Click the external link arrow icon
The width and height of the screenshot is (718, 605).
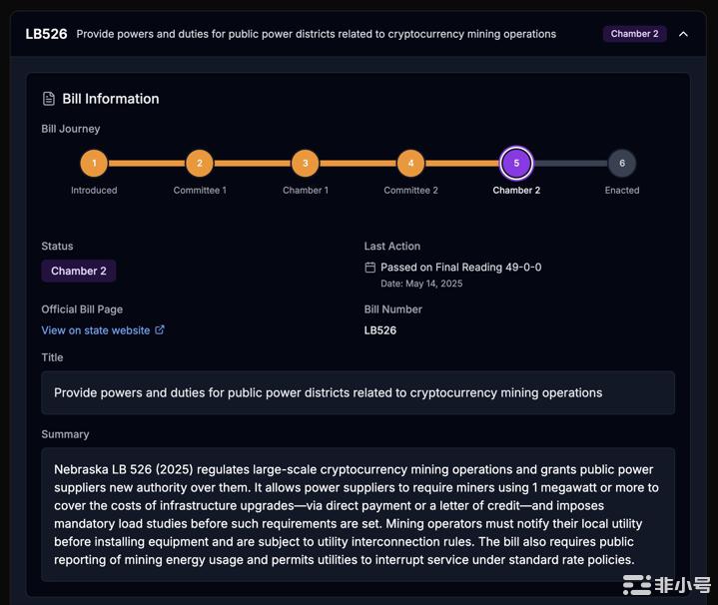pyautogui.click(x=160, y=329)
